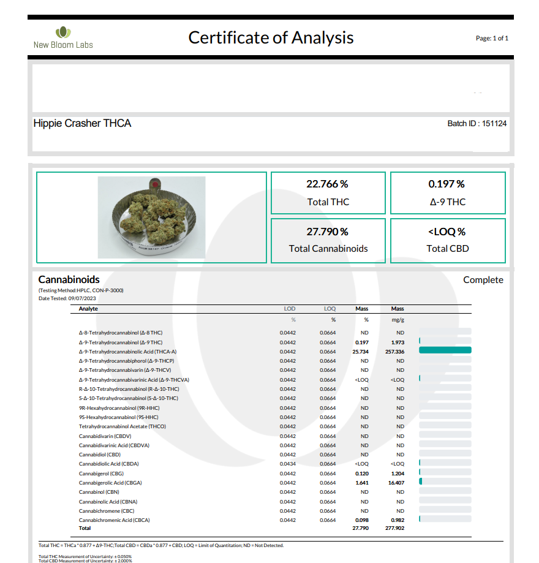This screenshot has height=563, width=539.
Task: Click the 0.197 % Δ-9 THC box
Action: 448,193
